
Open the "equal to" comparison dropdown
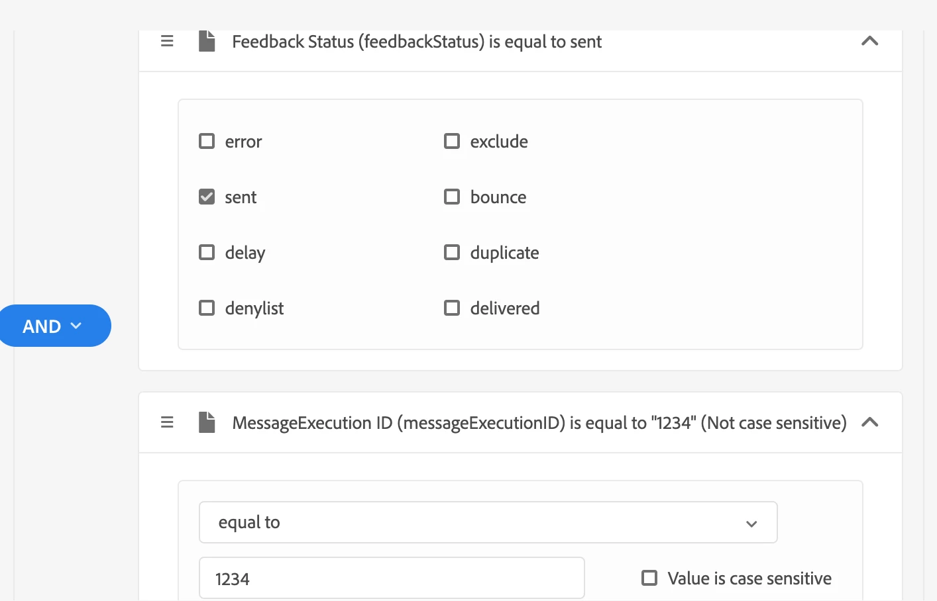[x=488, y=522]
